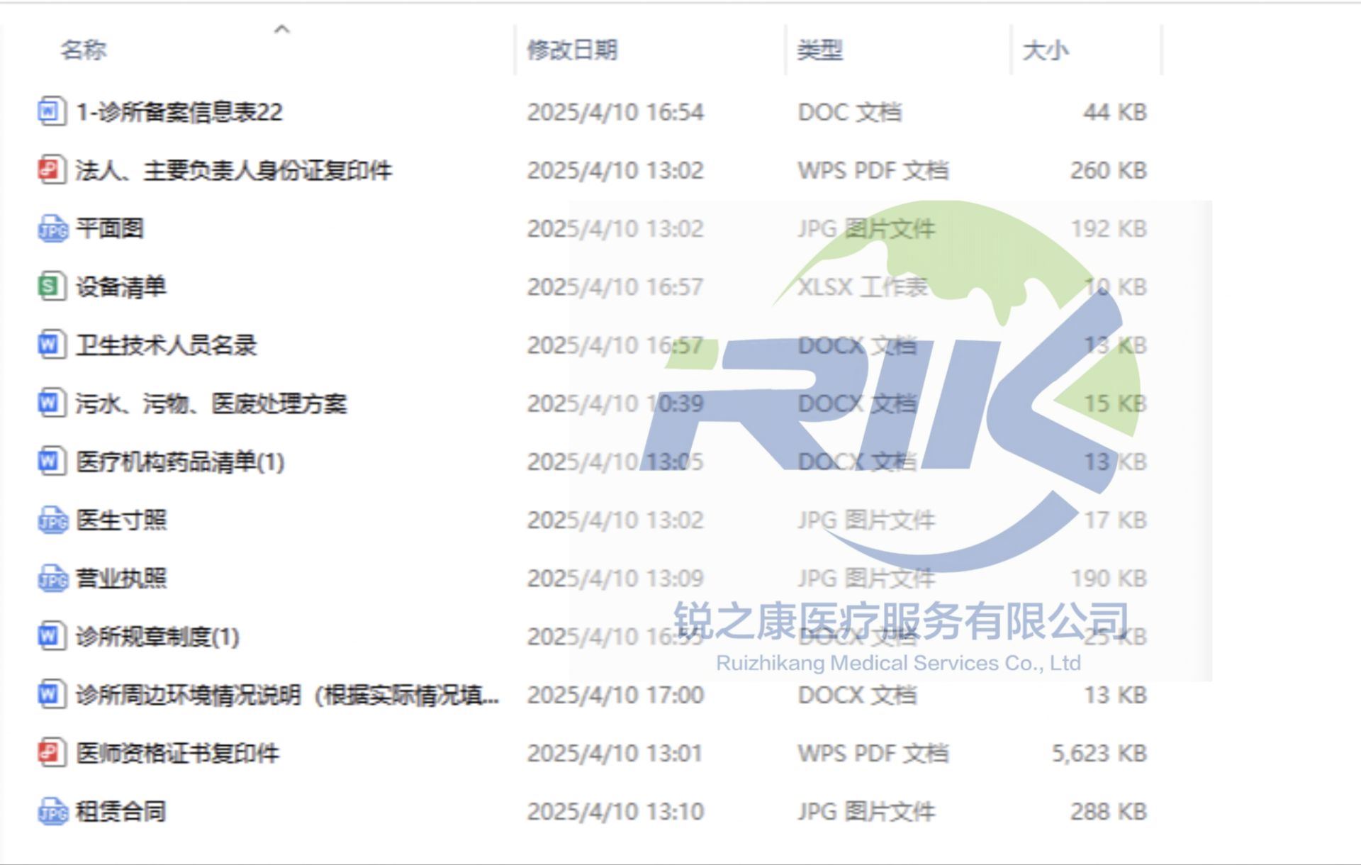Click the Word icon of 医疗机构药品清单(1)

click(x=51, y=462)
